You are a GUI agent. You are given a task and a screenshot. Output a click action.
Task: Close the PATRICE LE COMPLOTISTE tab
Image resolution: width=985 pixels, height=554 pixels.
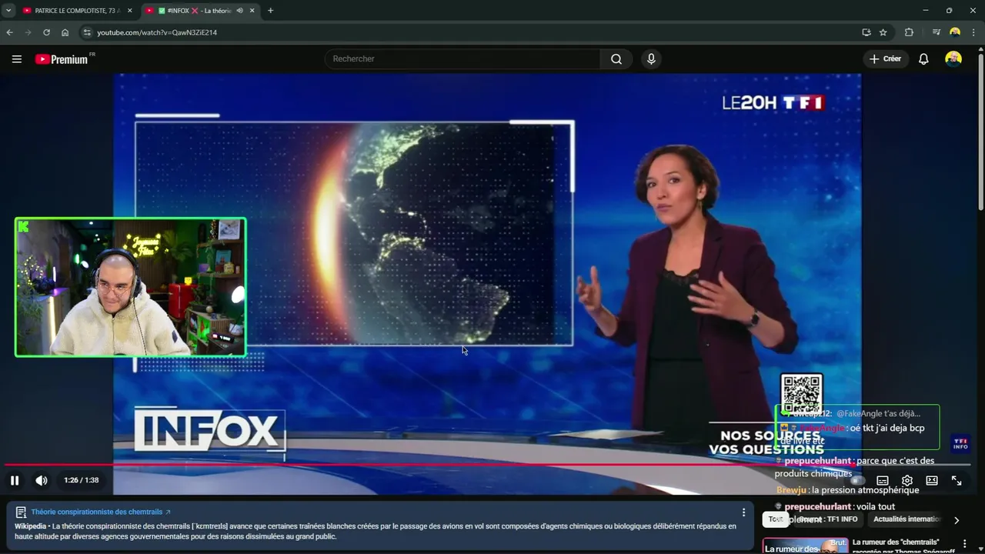pyautogui.click(x=129, y=11)
